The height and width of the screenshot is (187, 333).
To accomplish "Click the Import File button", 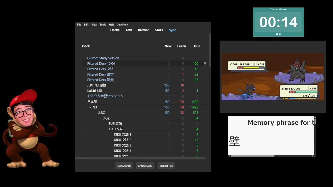I will point(166,166).
